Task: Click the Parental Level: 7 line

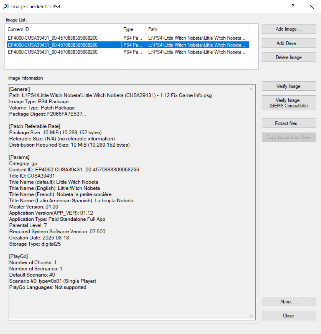Action: (28, 225)
